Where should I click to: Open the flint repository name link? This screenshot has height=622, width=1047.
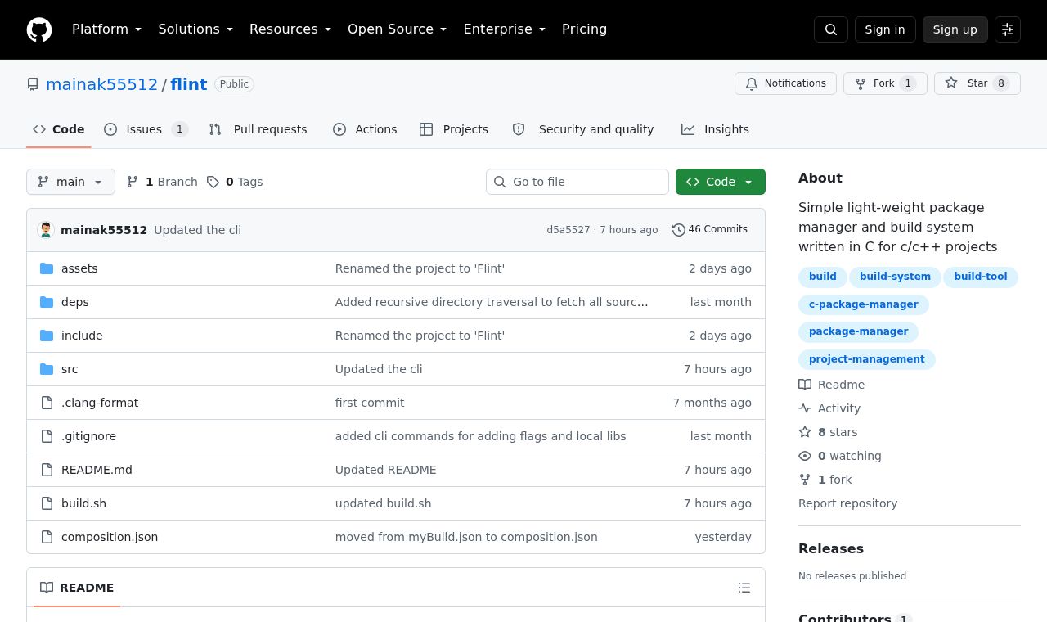[x=189, y=84]
